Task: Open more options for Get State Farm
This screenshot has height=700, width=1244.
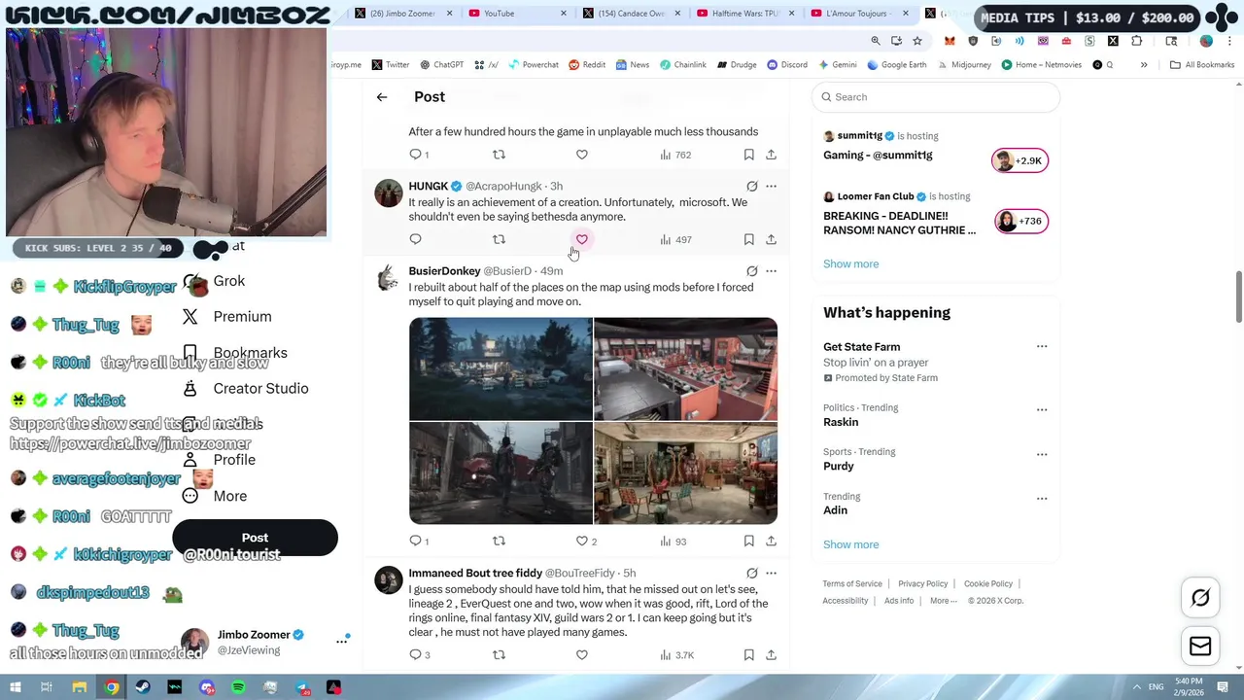Action: pyautogui.click(x=1042, y=346)
